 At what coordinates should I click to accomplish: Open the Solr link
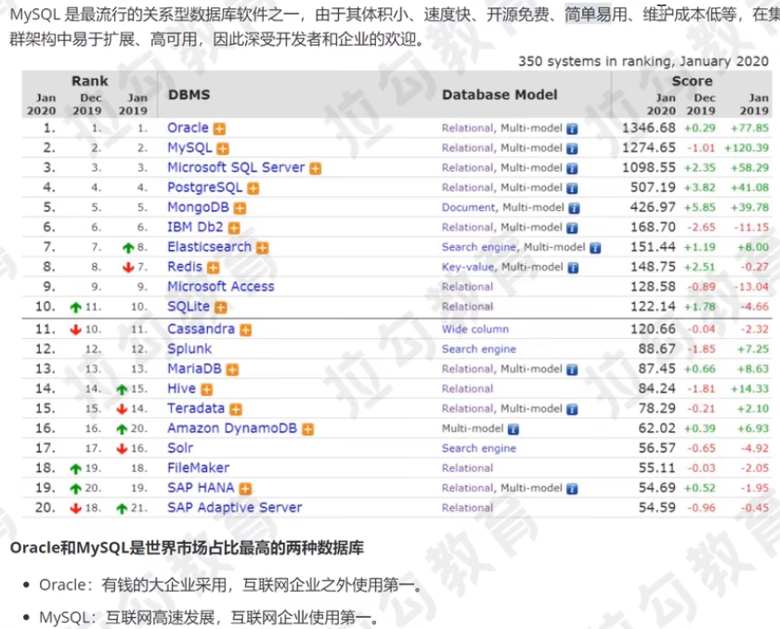180,448
